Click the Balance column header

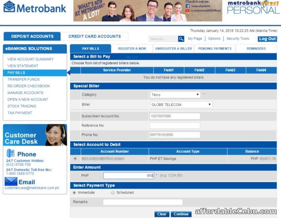[252, 152]
